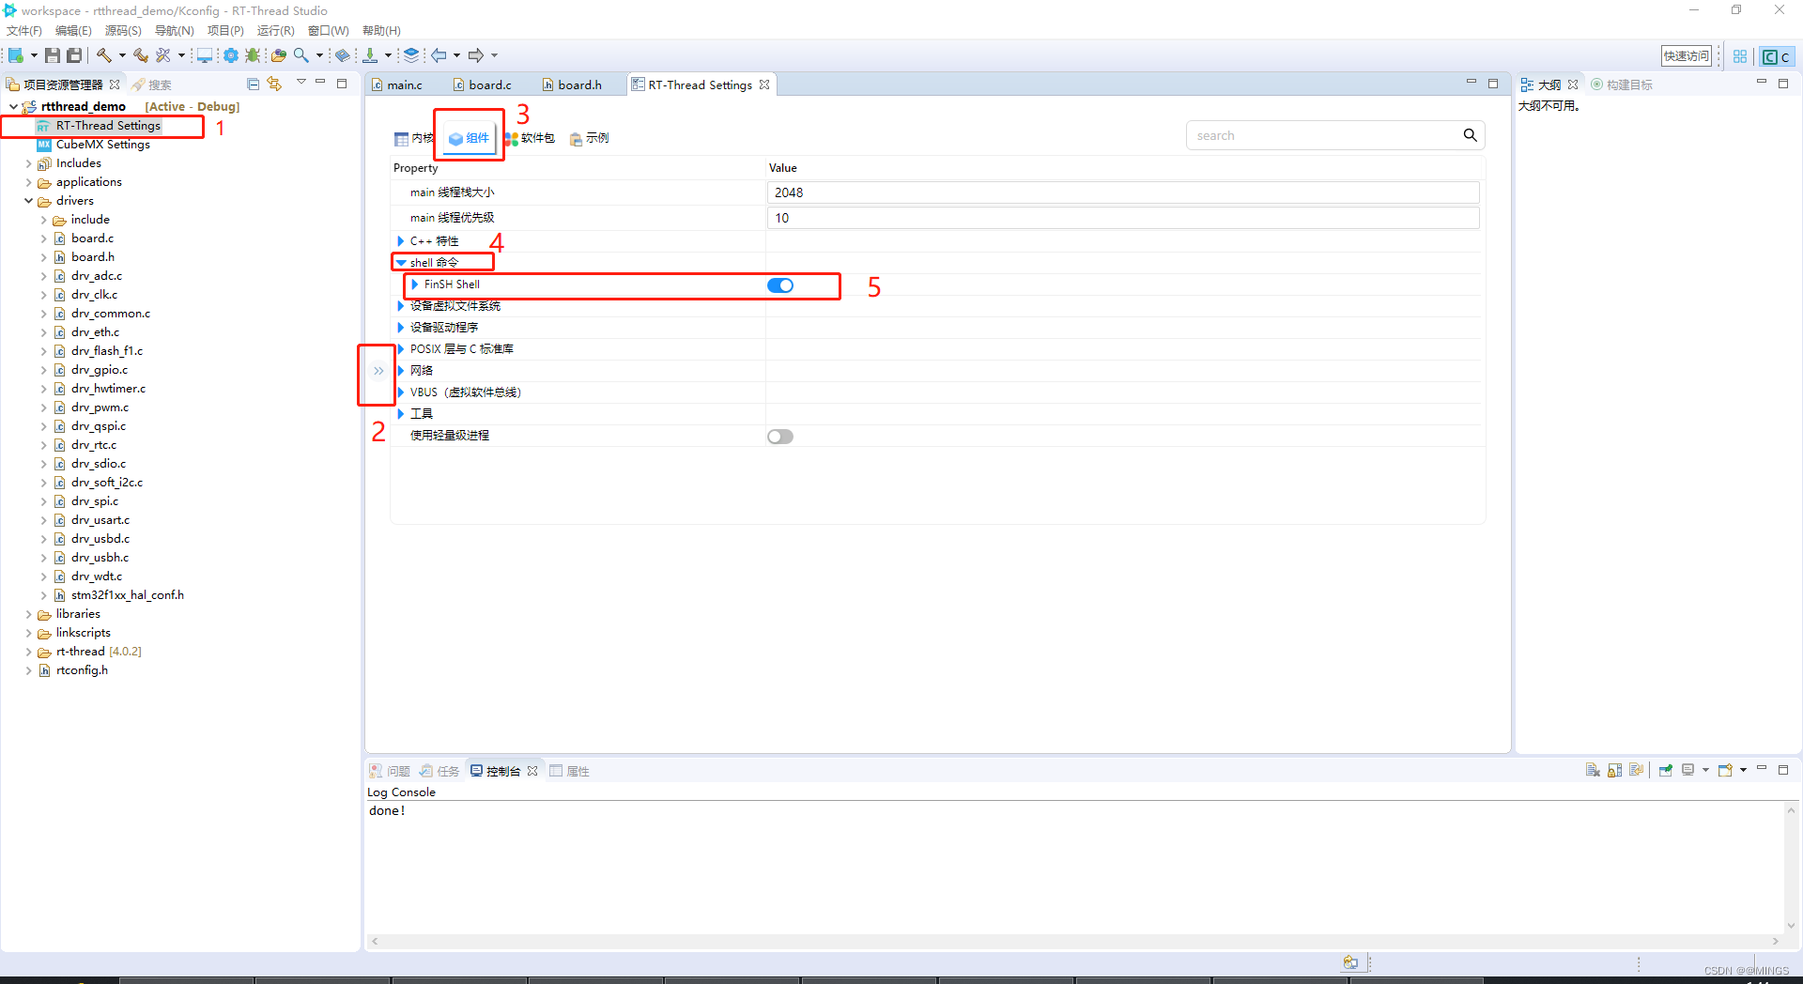
Task: Select the 软件包 settings tab
Action: (530, 138)
